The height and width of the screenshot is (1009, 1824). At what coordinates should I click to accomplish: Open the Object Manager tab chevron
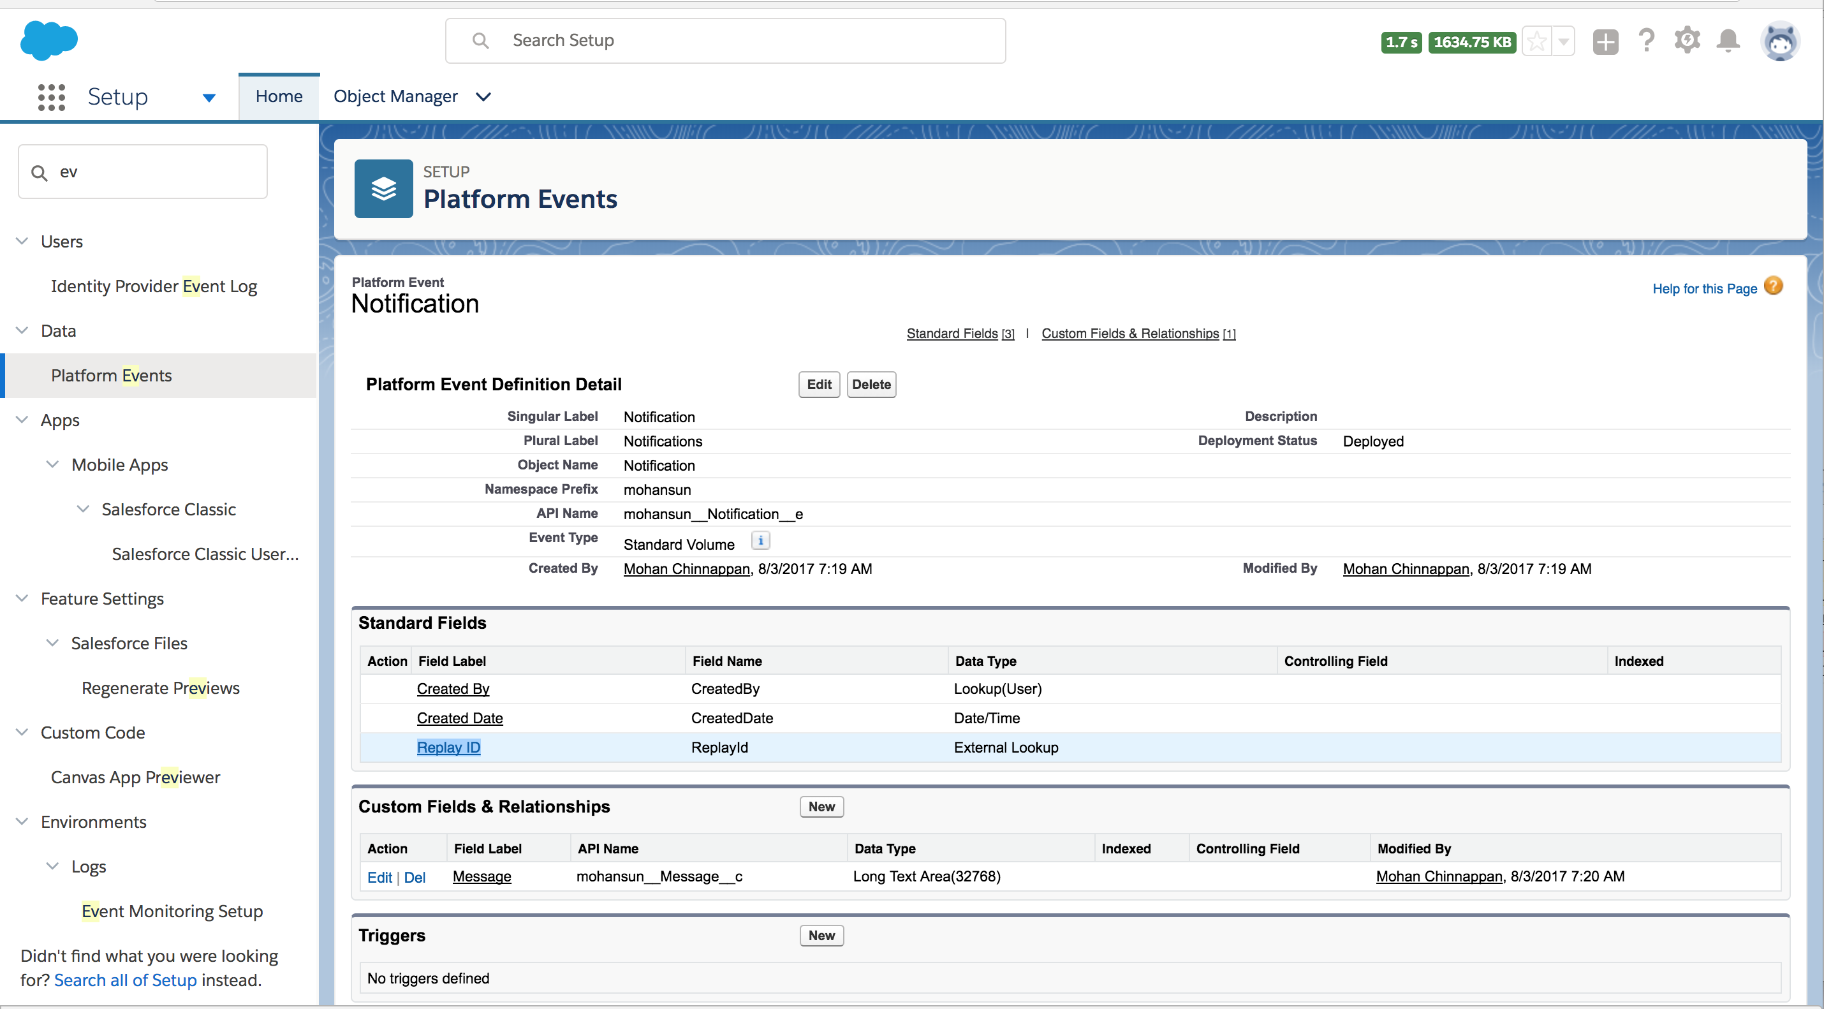[483, 97]
